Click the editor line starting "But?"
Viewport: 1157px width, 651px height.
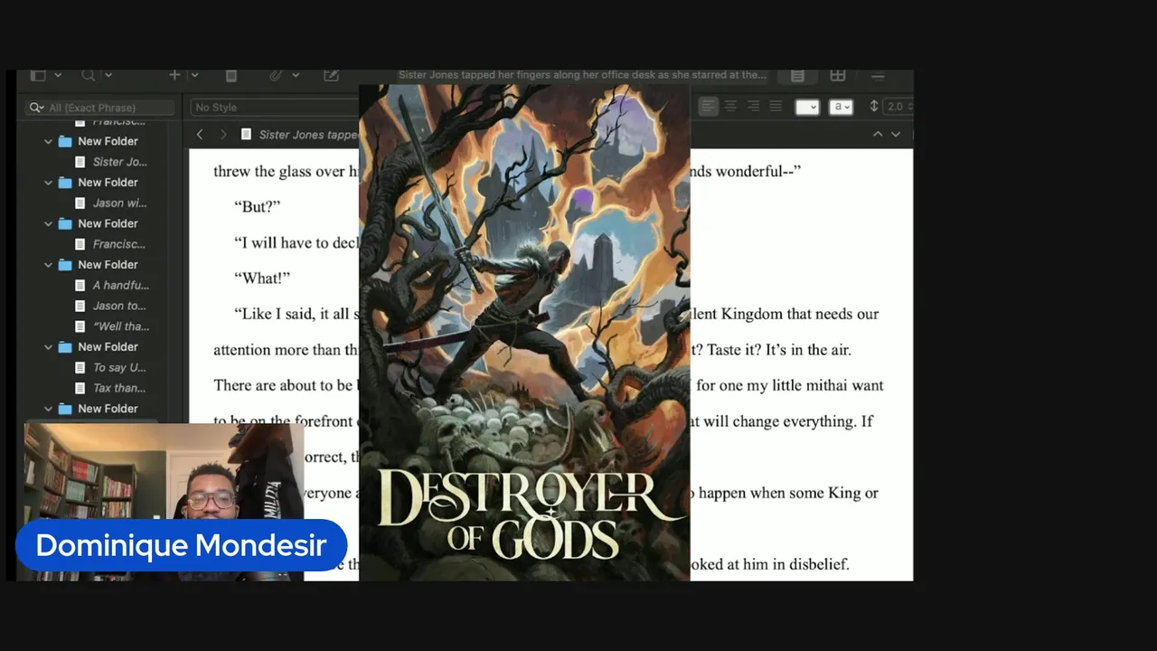[x=258, y=207]
